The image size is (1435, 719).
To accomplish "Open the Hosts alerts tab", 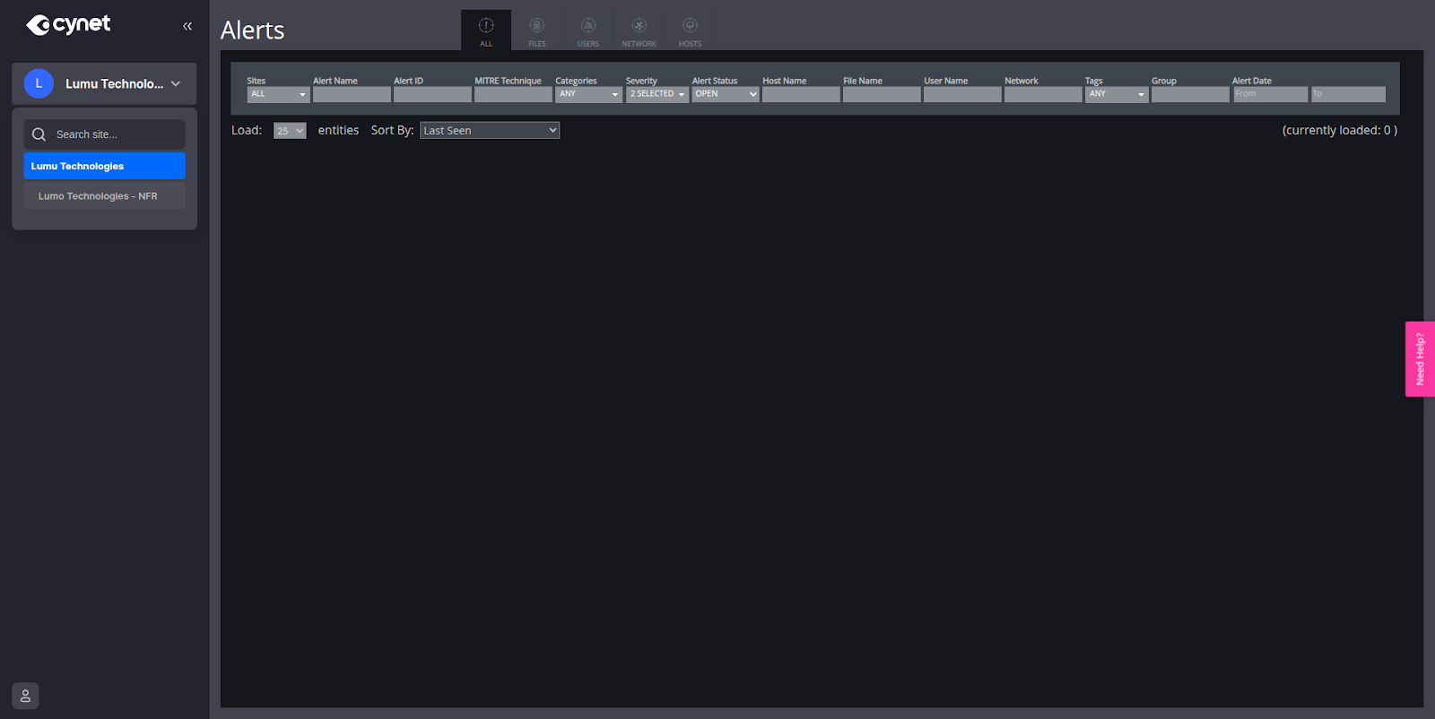I will coord(690,30).
